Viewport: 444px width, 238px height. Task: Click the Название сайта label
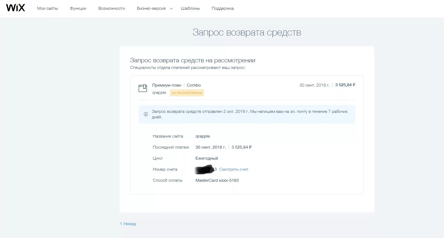168,136
